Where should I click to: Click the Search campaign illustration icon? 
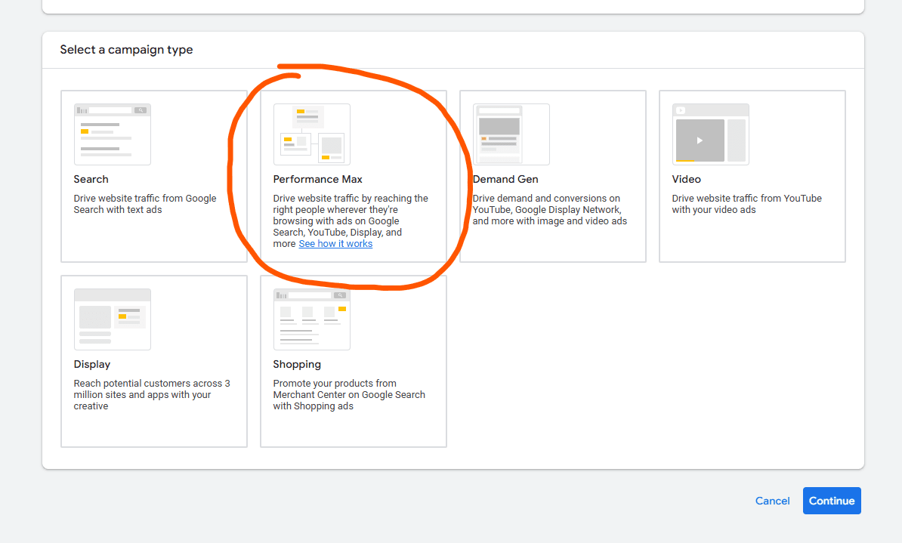pyautogui.click(x=112, y=134)
